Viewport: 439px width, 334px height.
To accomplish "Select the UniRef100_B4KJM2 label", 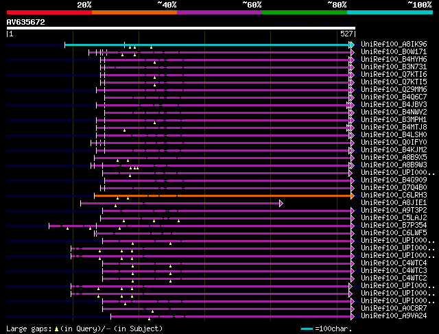I will (394, 150).
